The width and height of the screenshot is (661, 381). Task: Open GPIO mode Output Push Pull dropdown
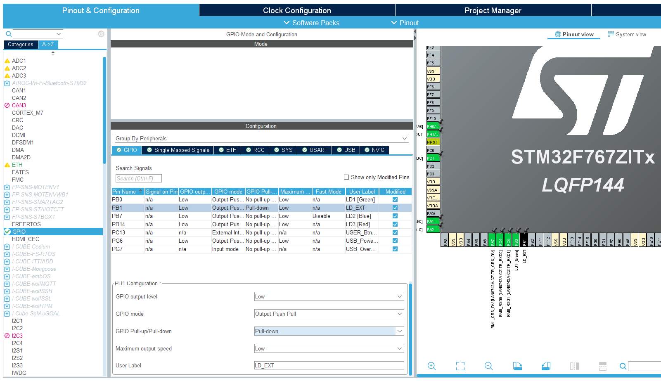pos(329,314)
